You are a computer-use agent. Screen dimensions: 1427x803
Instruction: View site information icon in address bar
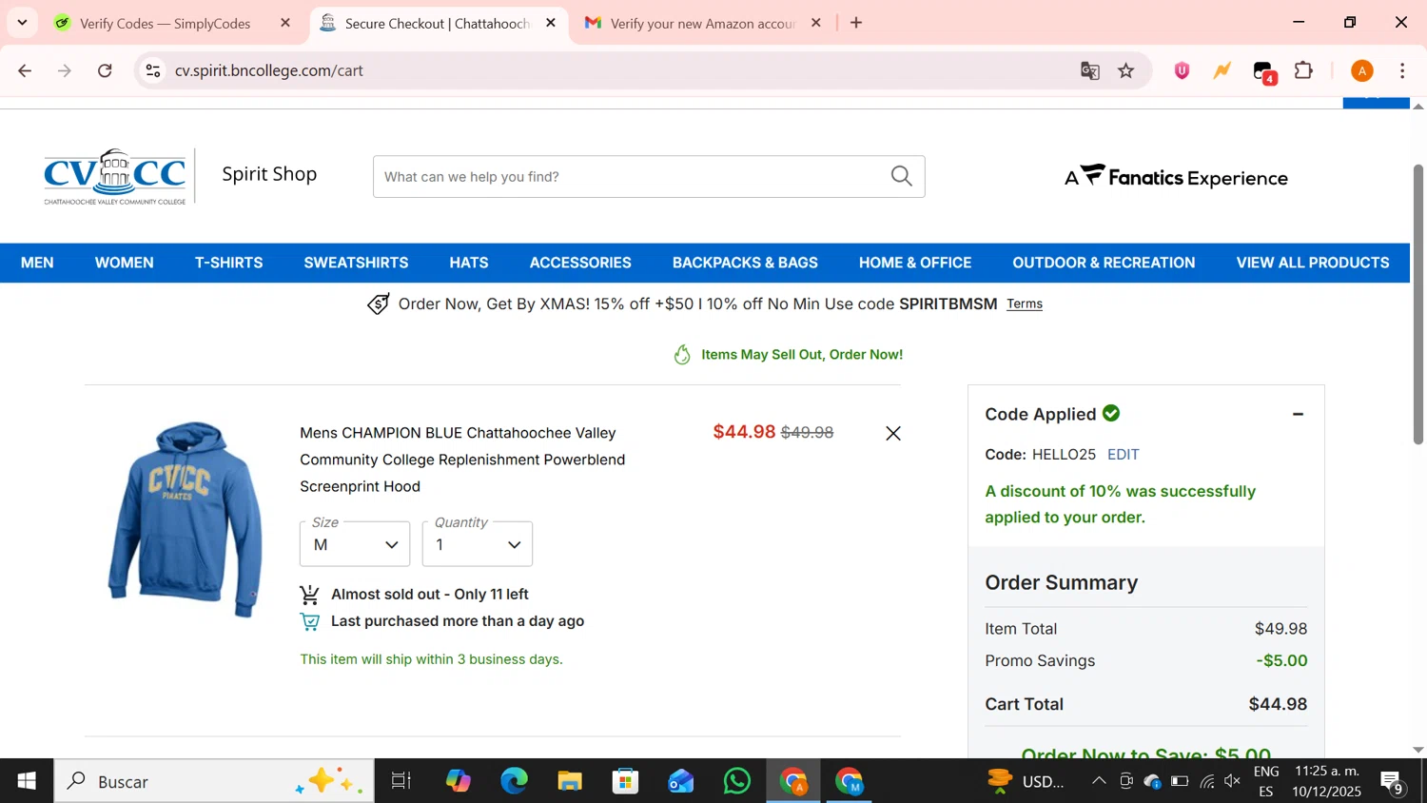[x=153, y=70]
